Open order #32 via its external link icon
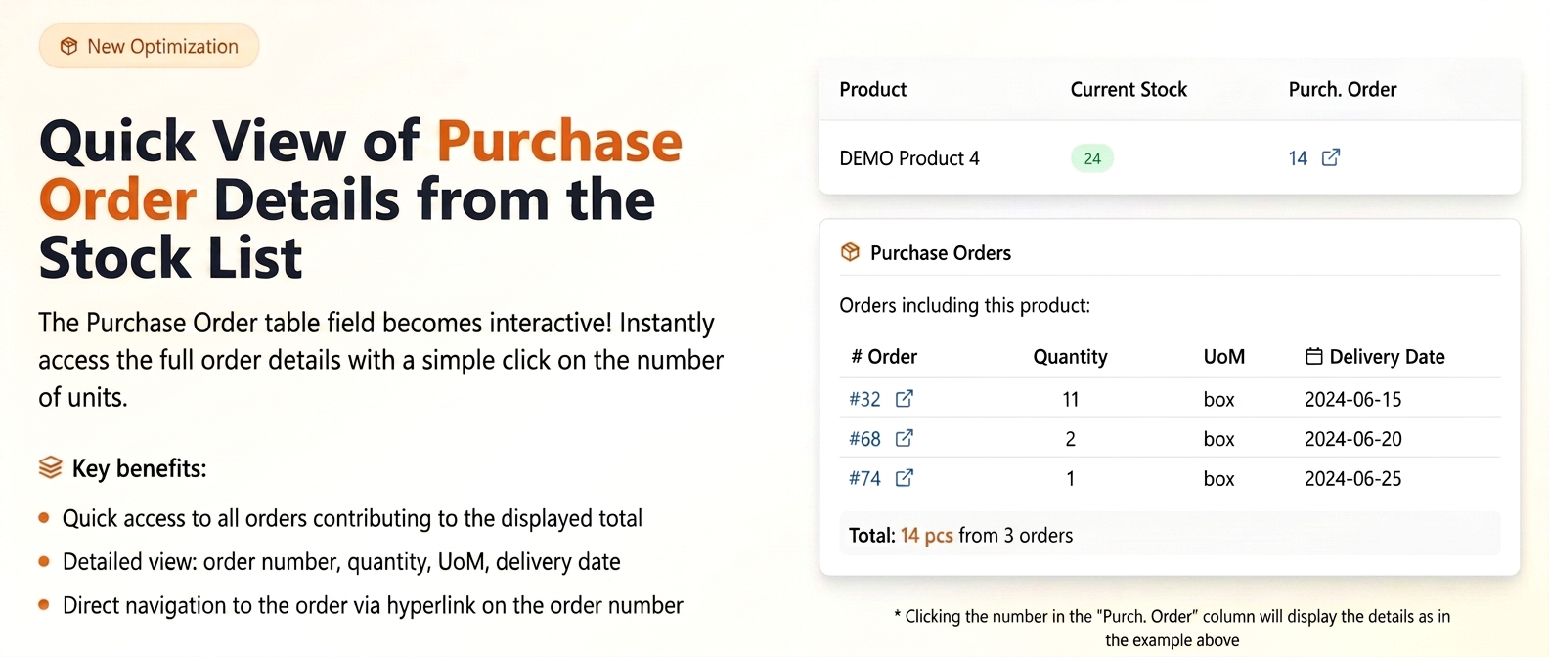1549x657 pixels. point(905,398)
